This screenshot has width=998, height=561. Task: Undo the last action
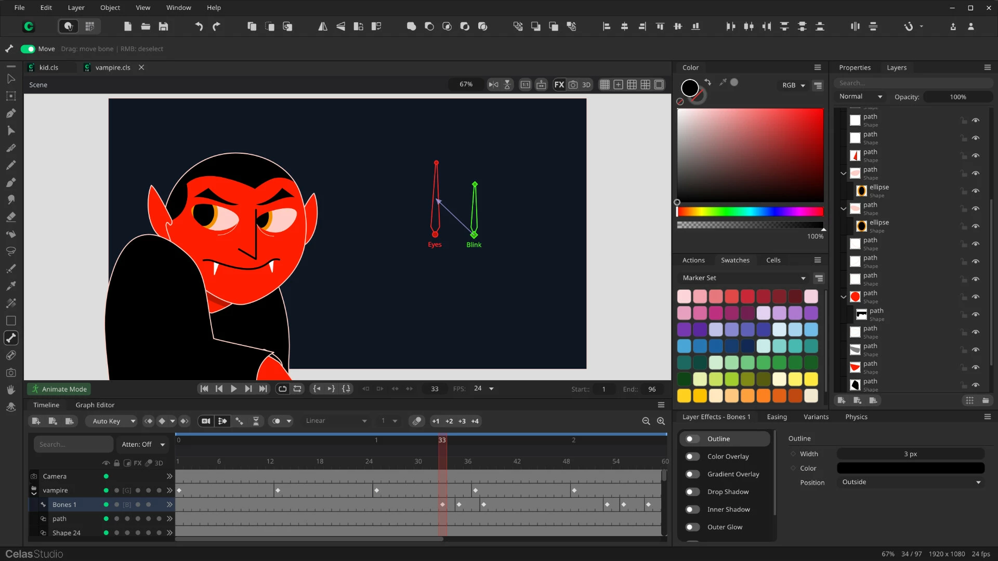pyautogui.click(x=199, y=26)
